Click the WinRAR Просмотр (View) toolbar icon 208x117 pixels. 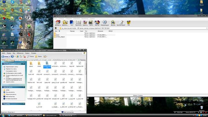(x=78, y=23)
